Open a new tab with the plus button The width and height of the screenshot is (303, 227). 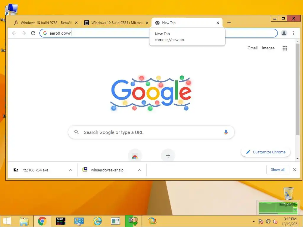tap(229, 23)
